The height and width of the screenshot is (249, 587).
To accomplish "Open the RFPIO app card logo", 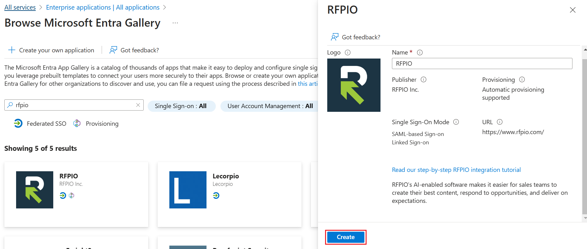I will 35,190.
